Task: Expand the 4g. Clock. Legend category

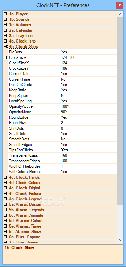Action: (x=5, y=199)
